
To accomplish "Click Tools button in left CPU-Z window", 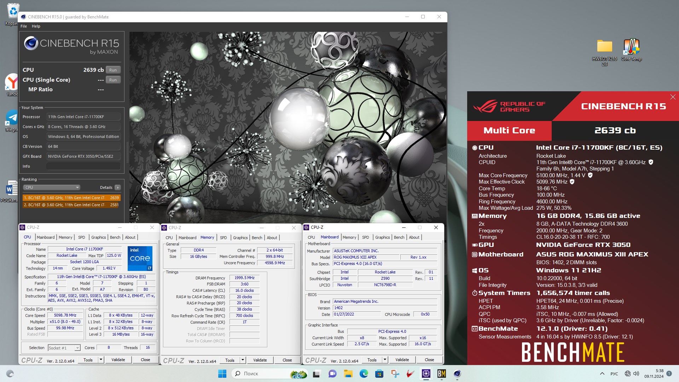I will [88, 360].
